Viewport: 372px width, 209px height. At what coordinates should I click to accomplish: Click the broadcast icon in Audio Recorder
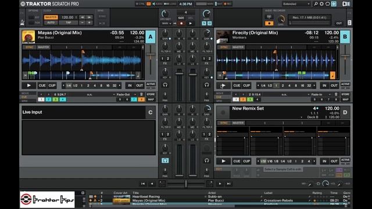click(269, 17)
